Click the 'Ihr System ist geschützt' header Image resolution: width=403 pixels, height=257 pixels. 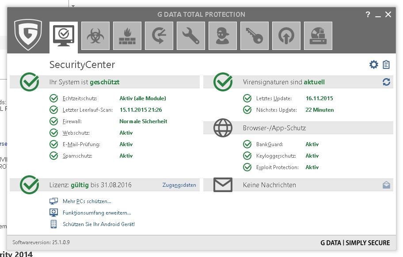[84, 82]
